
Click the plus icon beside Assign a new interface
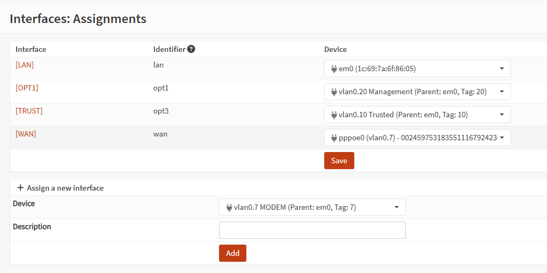20,188
